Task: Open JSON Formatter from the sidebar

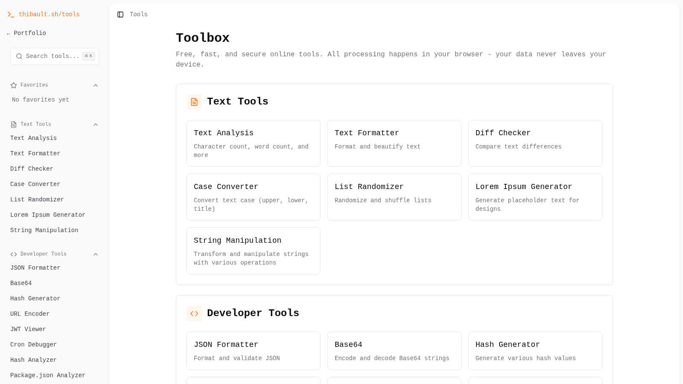Action: click(55, 268)
